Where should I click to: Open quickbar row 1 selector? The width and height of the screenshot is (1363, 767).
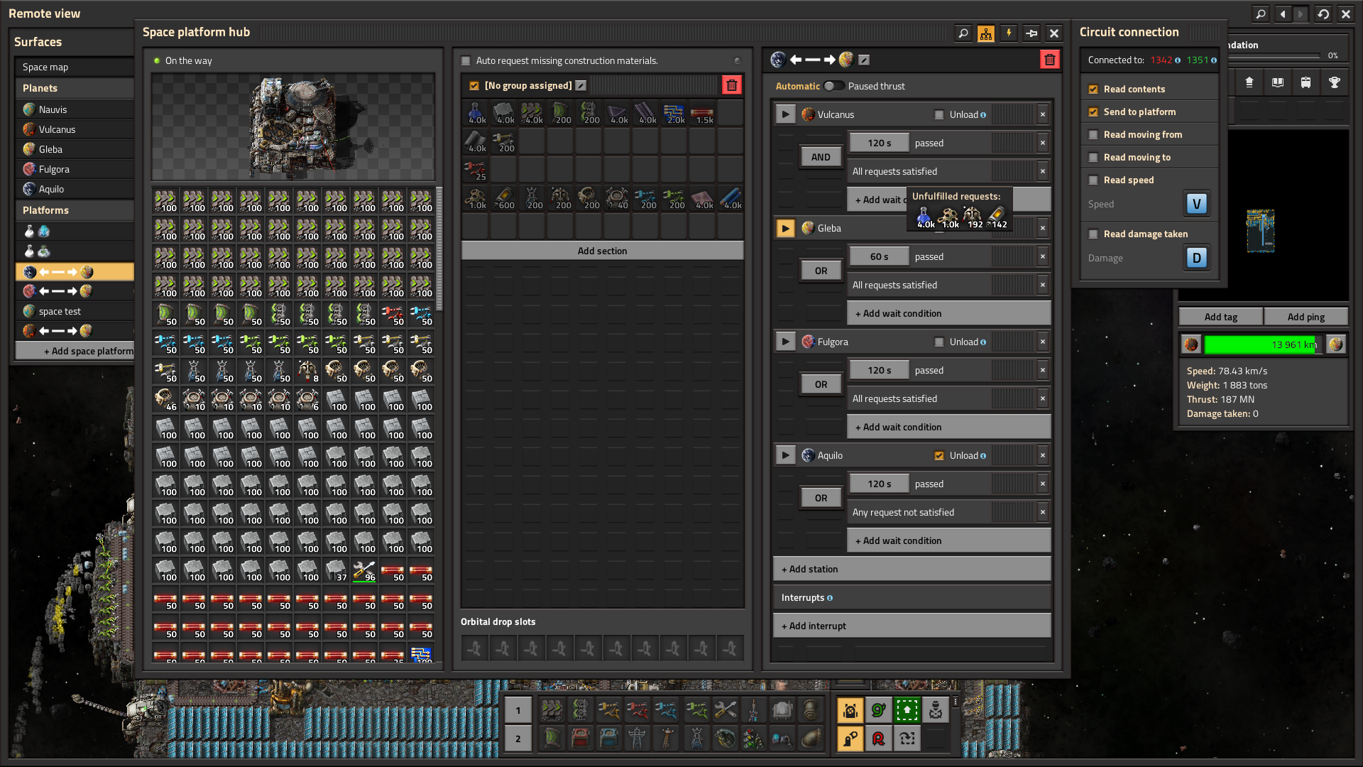pyautogui.click(x=518, y=710)
